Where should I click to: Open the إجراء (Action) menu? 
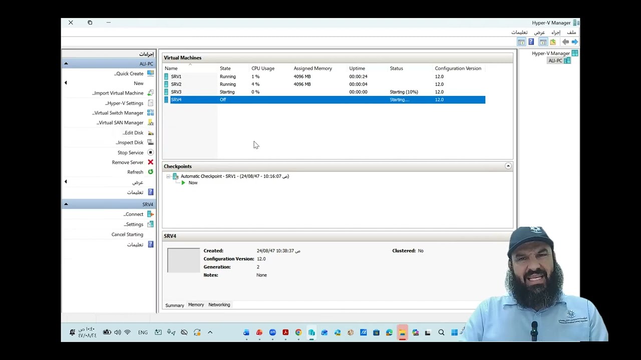pos(556,32)
